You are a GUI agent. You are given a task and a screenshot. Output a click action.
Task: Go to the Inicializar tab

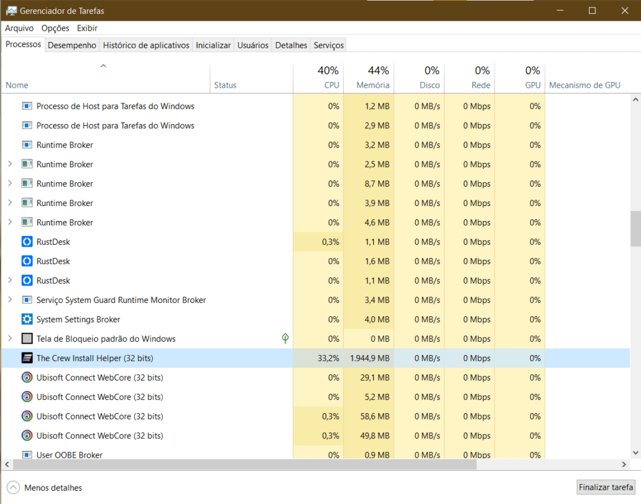point(213,45)
